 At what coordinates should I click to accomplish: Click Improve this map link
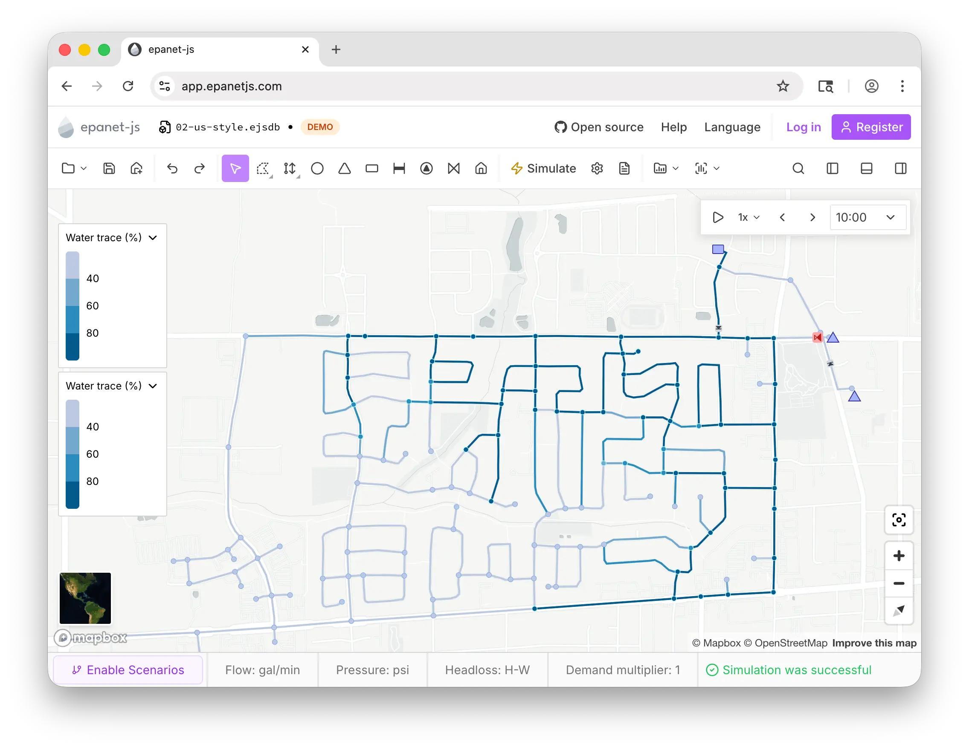(x=874, y=643)
